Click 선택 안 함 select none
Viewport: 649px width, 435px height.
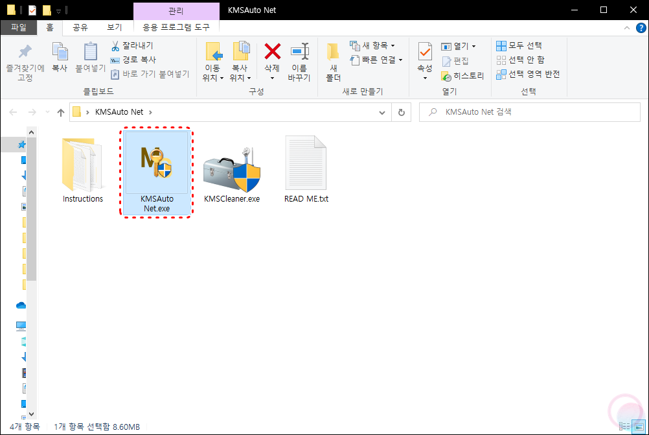point(520,60)
